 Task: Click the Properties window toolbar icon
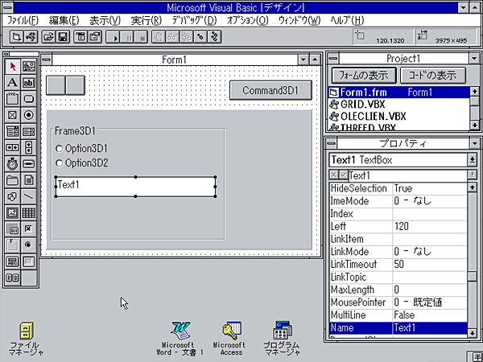pos(95,37)
